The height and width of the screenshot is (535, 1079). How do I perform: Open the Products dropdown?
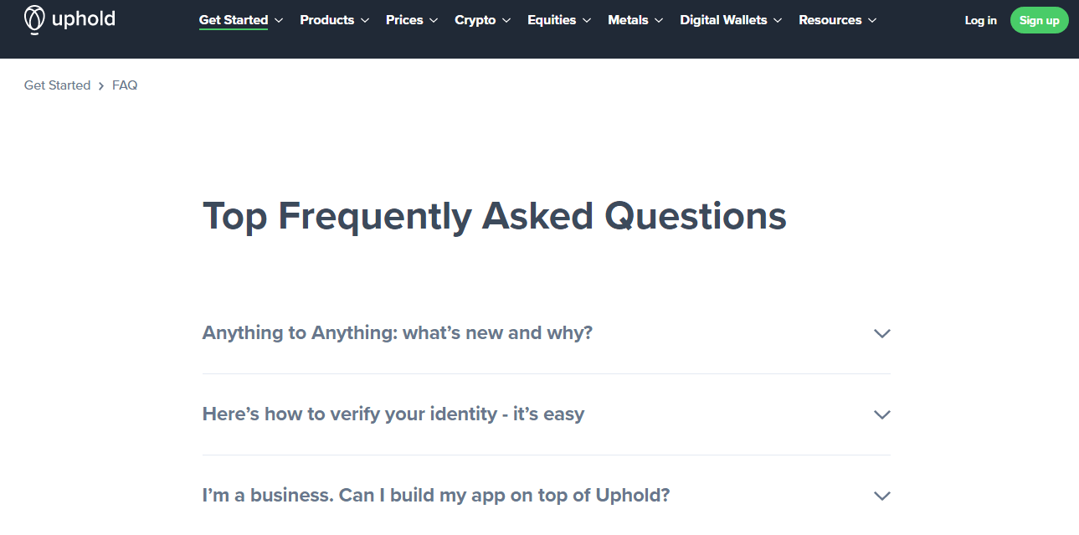[327, 19]
